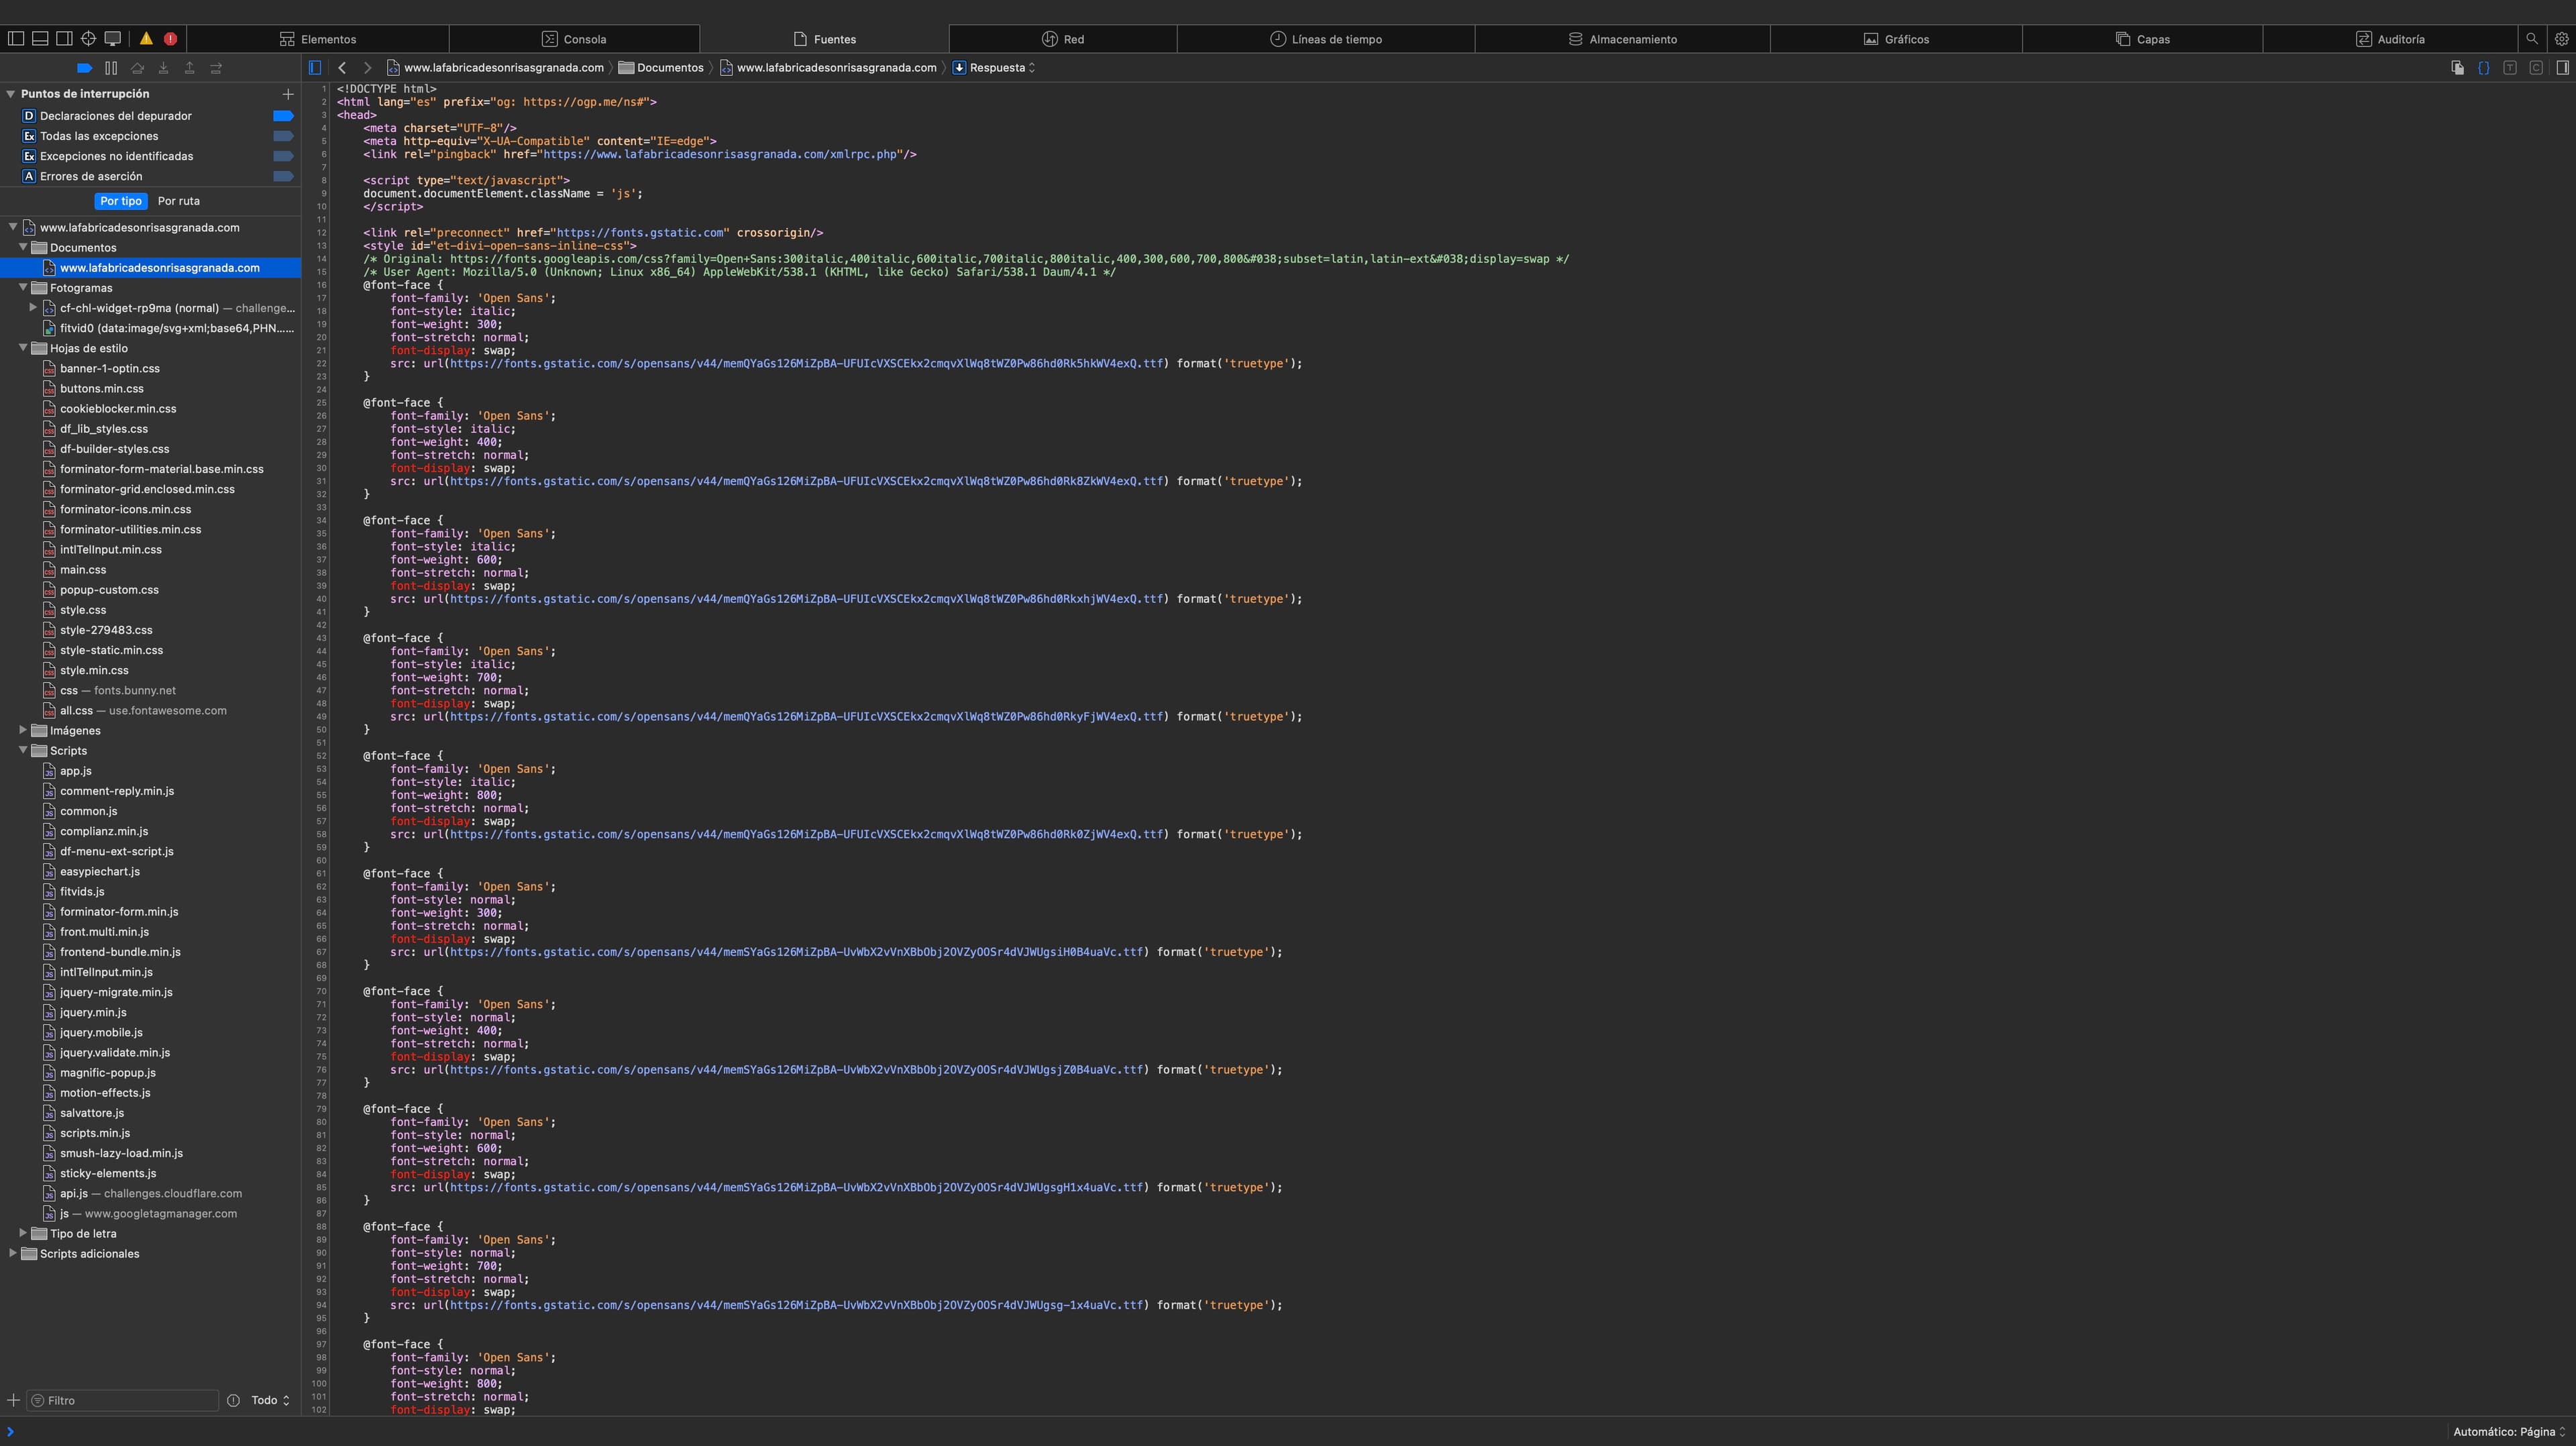
Task: Switch to the Consola tab
Action: pyautogui.click(x=574, y=39)
